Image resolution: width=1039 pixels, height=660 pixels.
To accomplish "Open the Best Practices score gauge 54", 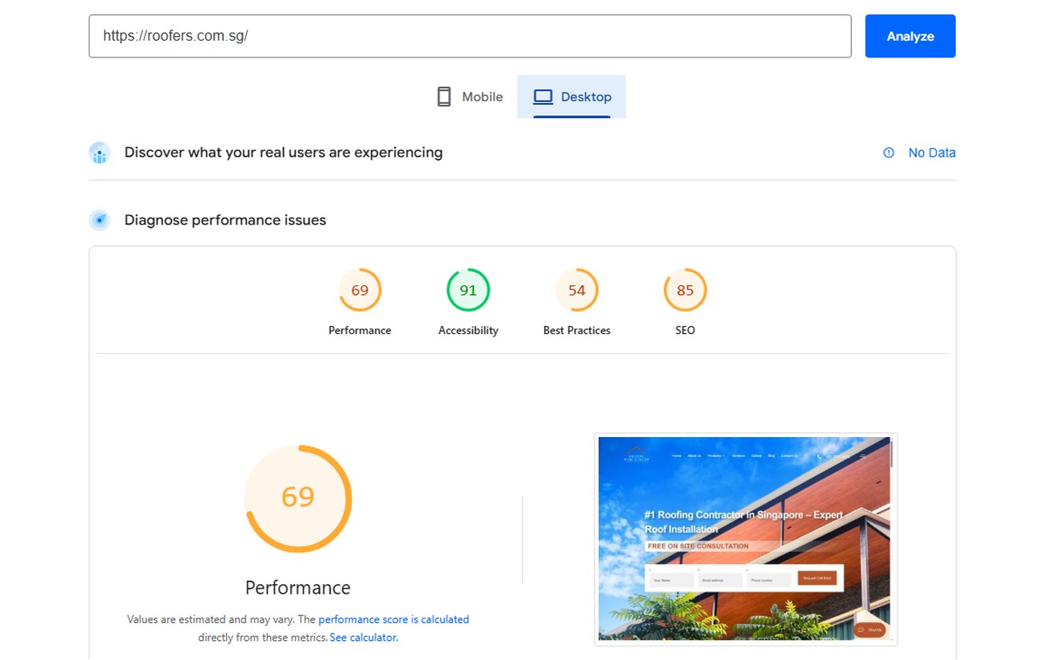I will tap(577, 290).
